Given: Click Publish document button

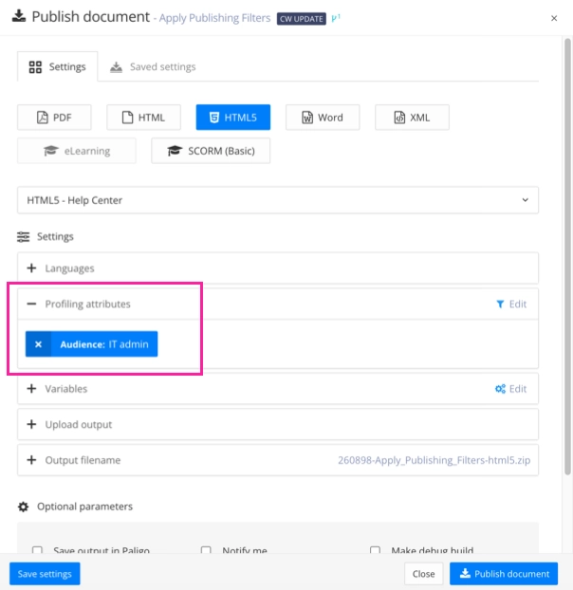Looking at the screenshot, I should coord(504,574).
